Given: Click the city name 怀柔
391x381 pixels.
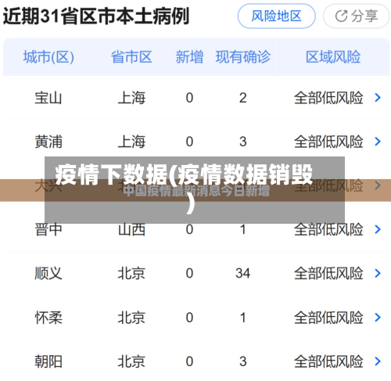Looking at the screenshot, I should (48, 318).
